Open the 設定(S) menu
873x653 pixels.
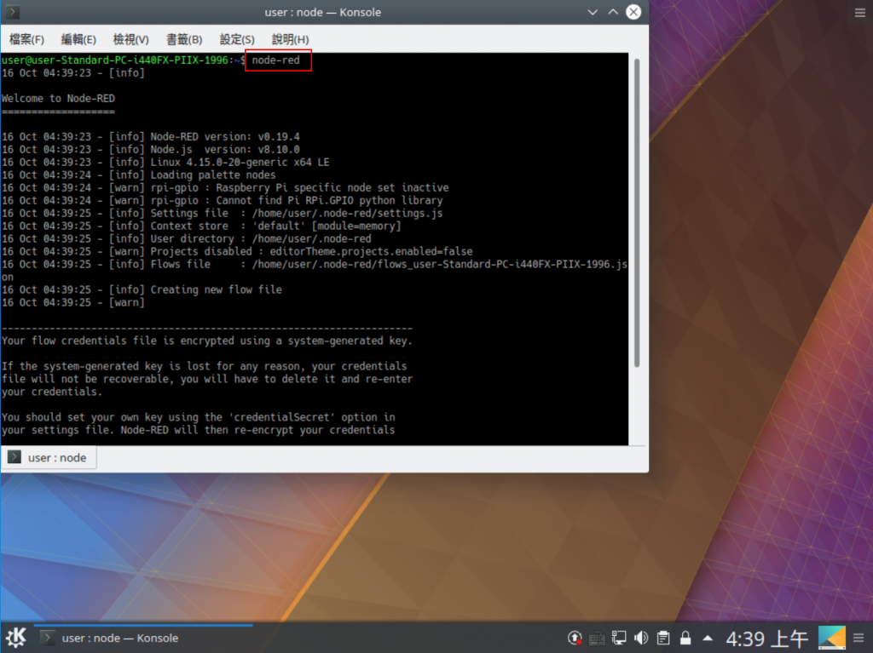click(237, 39)
